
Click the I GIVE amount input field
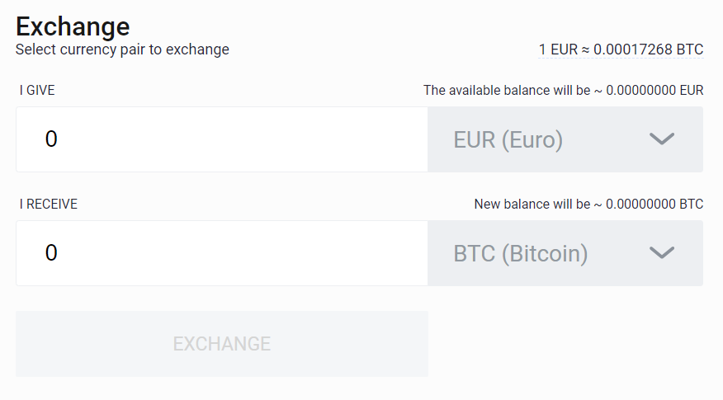[221, 139]
